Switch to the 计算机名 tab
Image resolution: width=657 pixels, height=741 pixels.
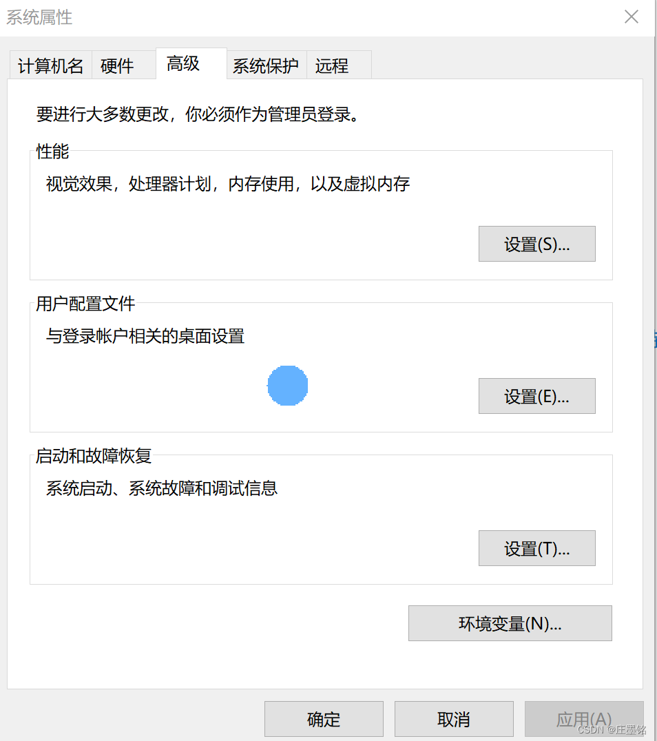(50, 65)
